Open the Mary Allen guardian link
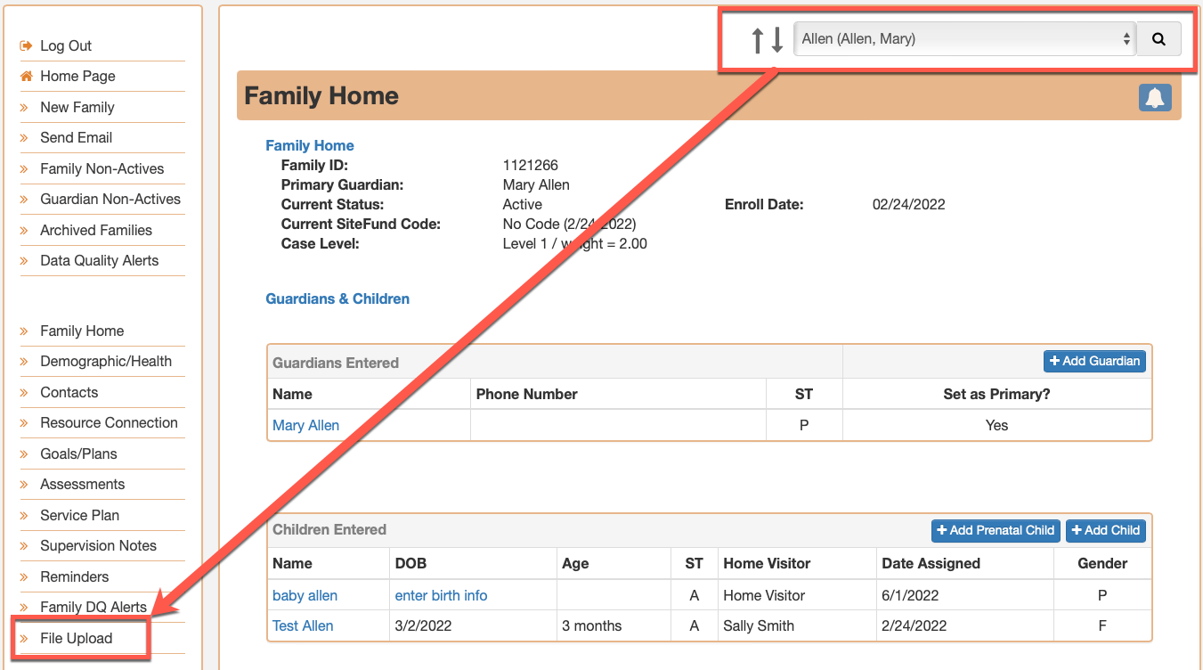This screenshot has width=1203, height=670. [x=305, y=425]
